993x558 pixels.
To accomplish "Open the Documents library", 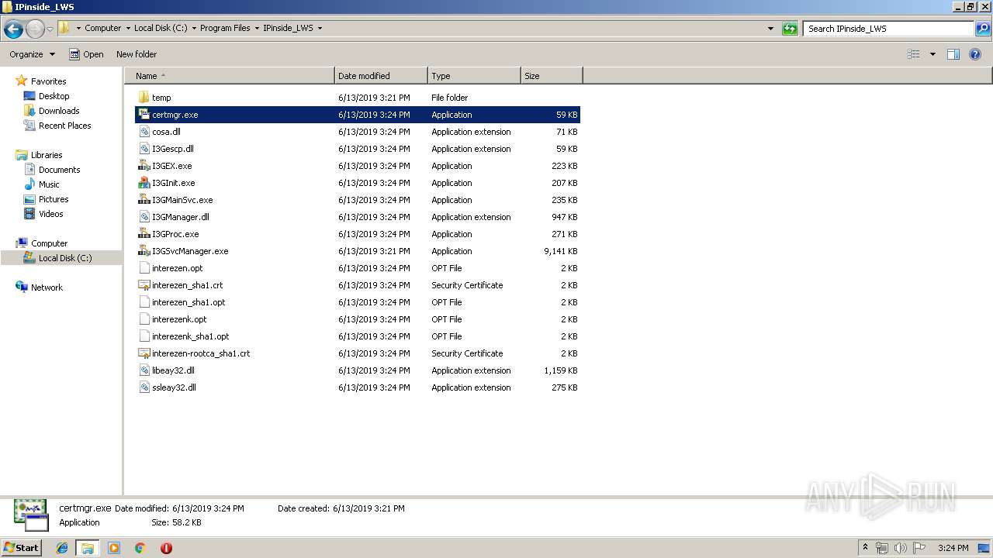I will 59,170.
